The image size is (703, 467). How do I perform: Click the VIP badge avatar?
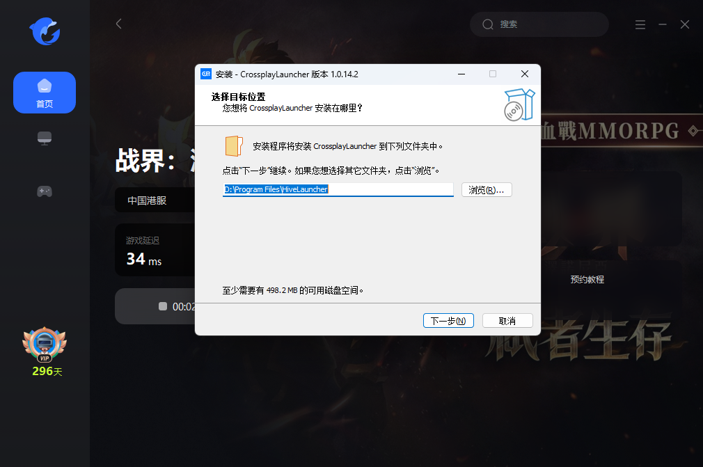(45, 345)
